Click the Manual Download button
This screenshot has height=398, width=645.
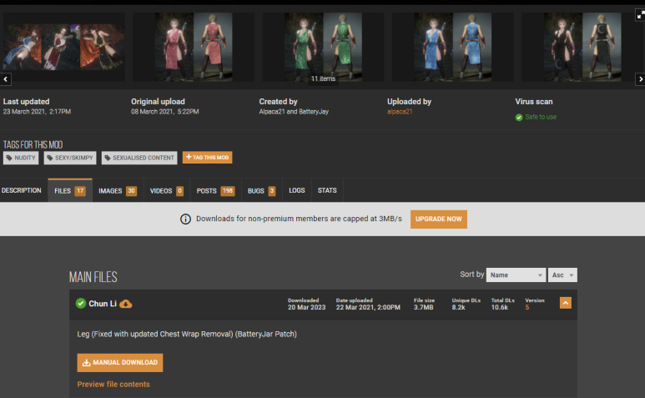[x=120, y=363]
